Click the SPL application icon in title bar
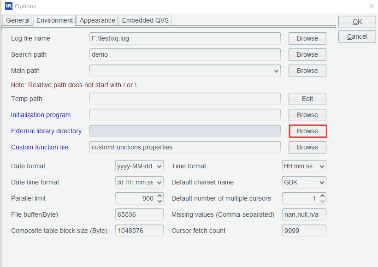Screen dimensions: 378x267 pos(8,6)
